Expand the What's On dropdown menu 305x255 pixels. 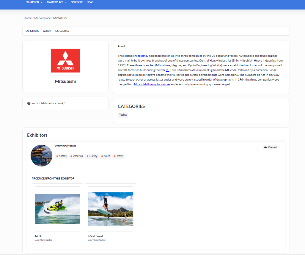pos(34,2)
